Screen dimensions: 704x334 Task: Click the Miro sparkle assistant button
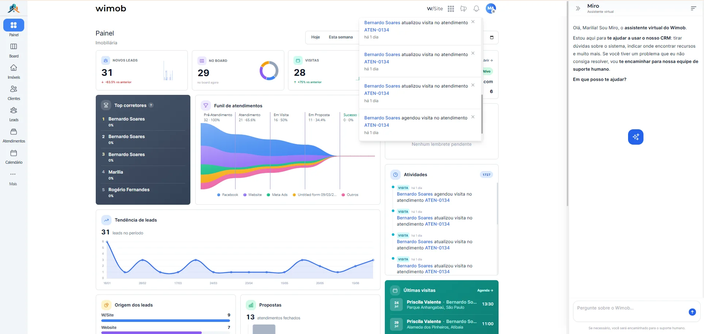[635, 137]
